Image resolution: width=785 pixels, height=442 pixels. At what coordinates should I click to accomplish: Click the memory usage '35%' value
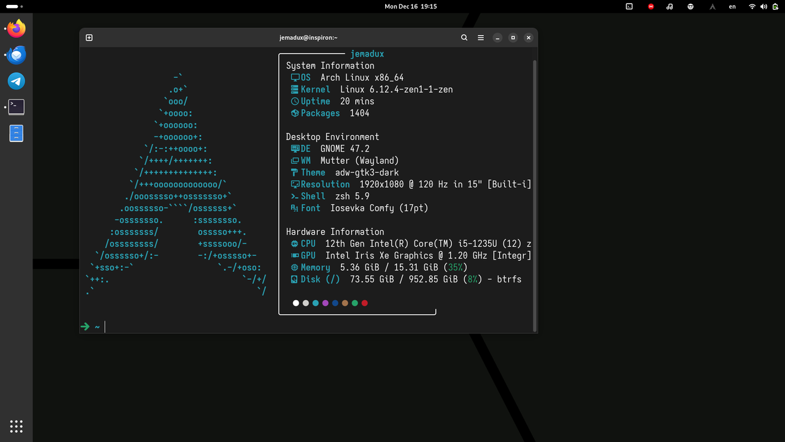pyautogui.click(x=456, y=268)
